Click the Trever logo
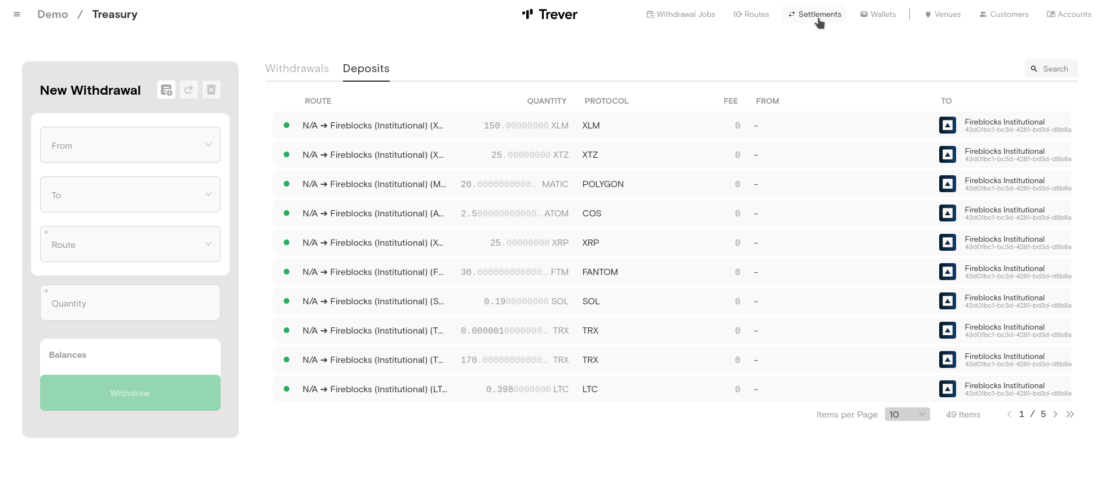1096x497 pixels. point(549,15)
